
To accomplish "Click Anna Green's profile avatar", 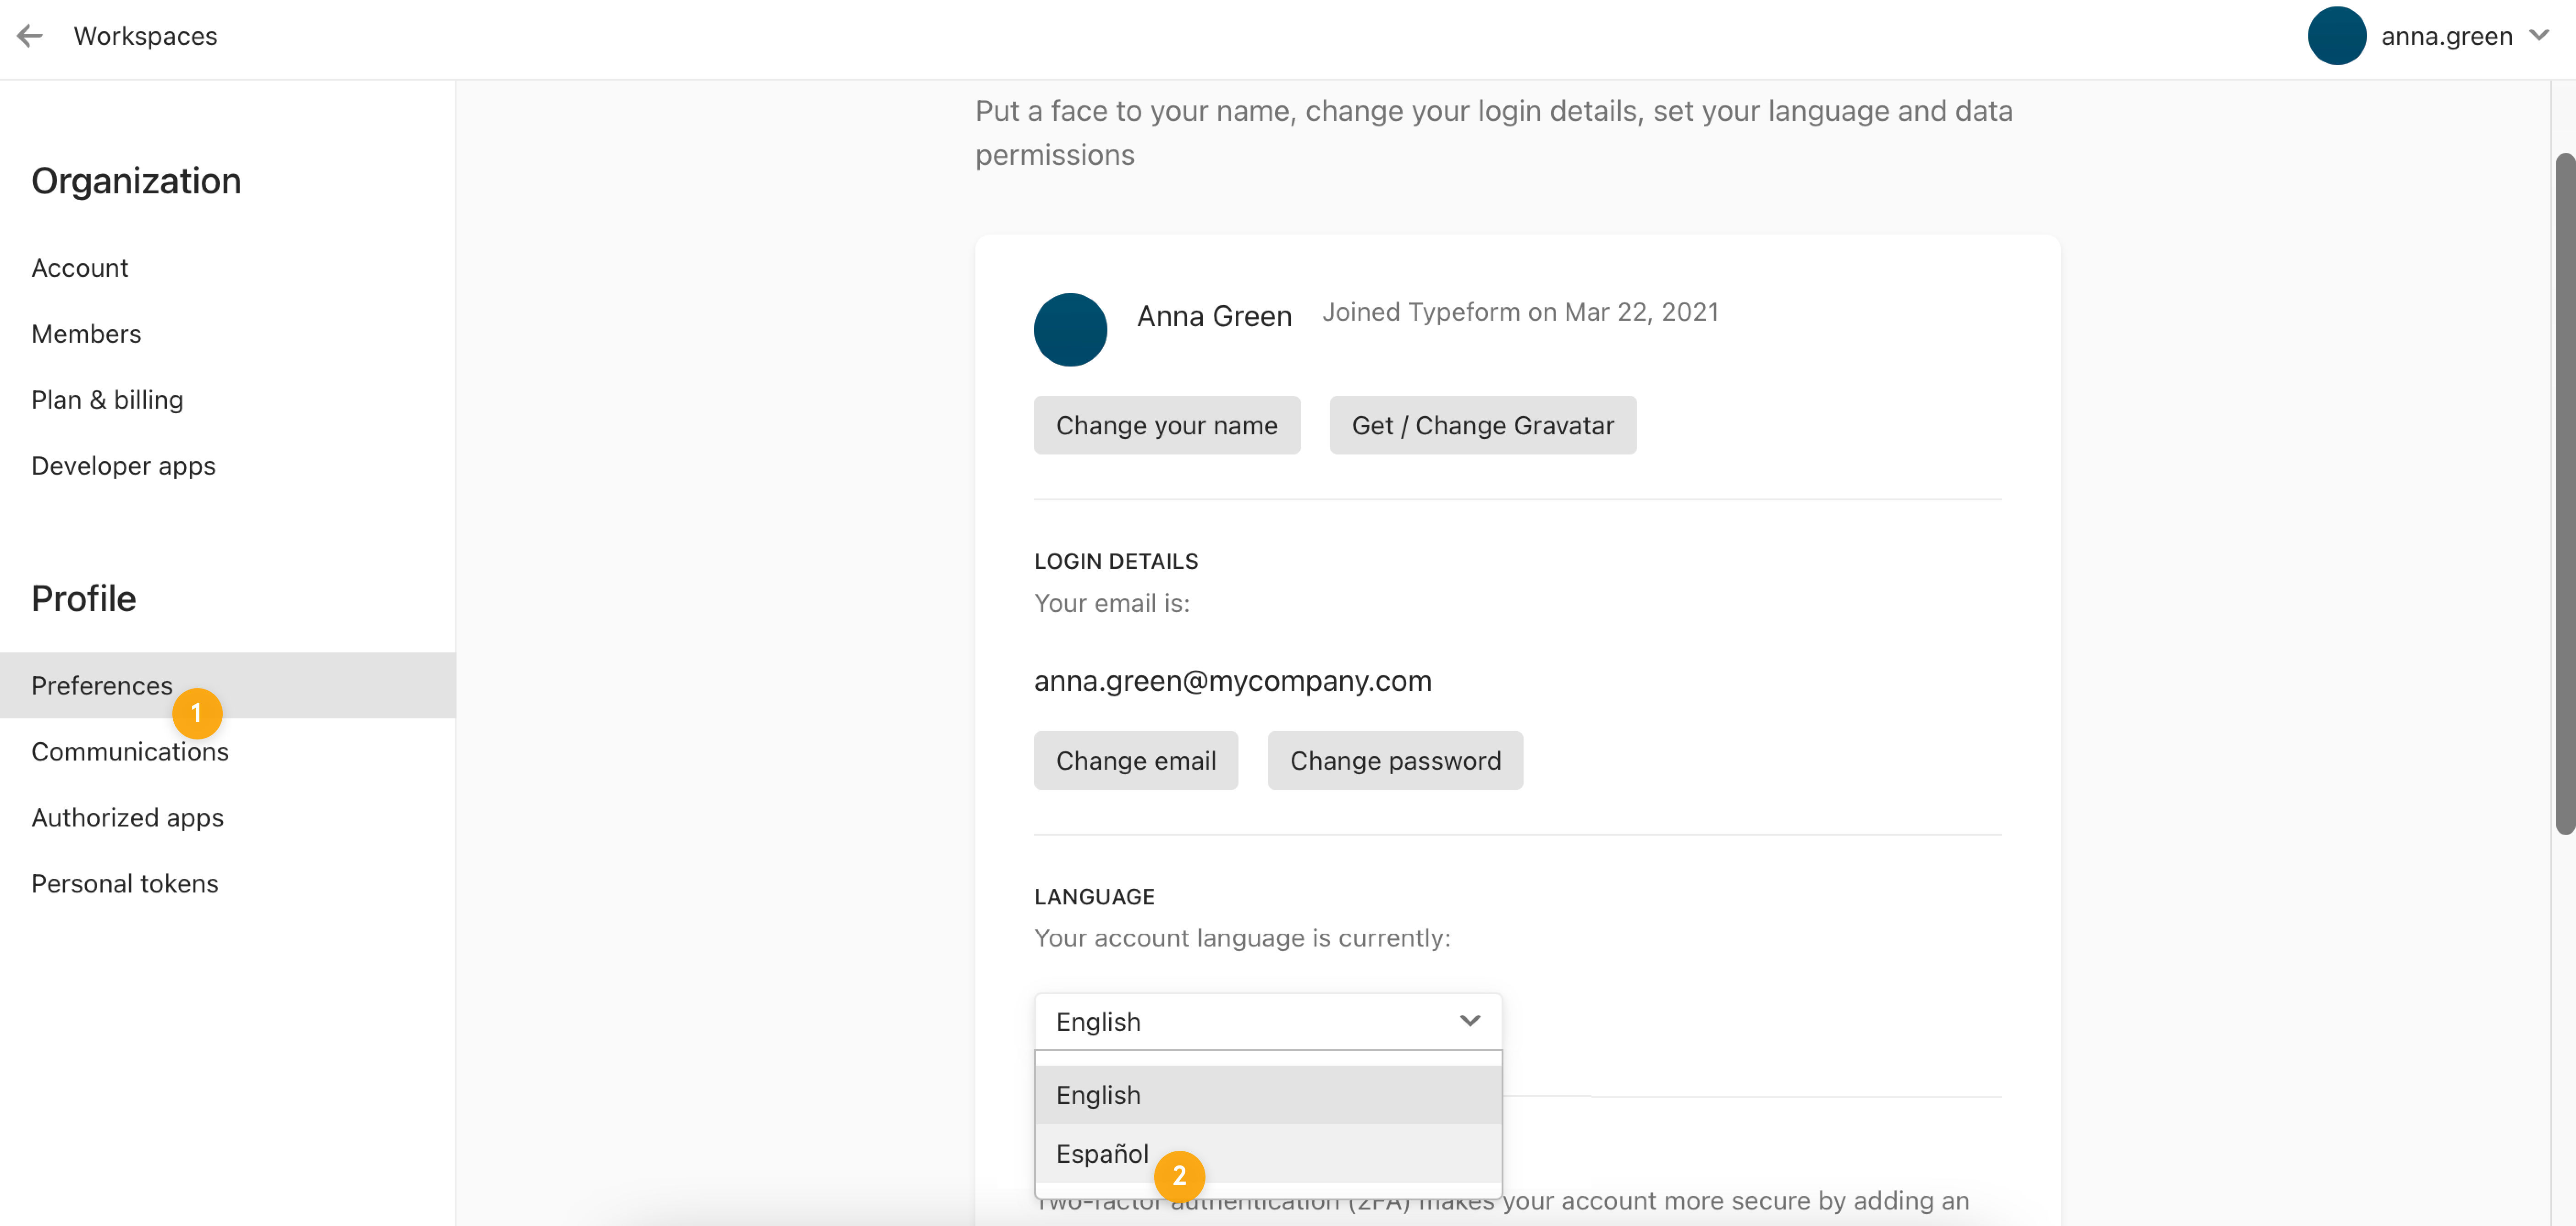I will click(x=1070, y=330).
